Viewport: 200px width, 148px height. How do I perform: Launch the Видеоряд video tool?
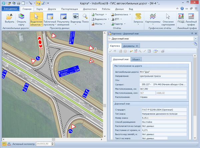76,17
